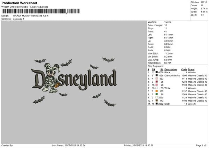Pick the light pink swatch with 353 stitches
The height and width of the screenshot is (148, 209).
pos(157,79)
